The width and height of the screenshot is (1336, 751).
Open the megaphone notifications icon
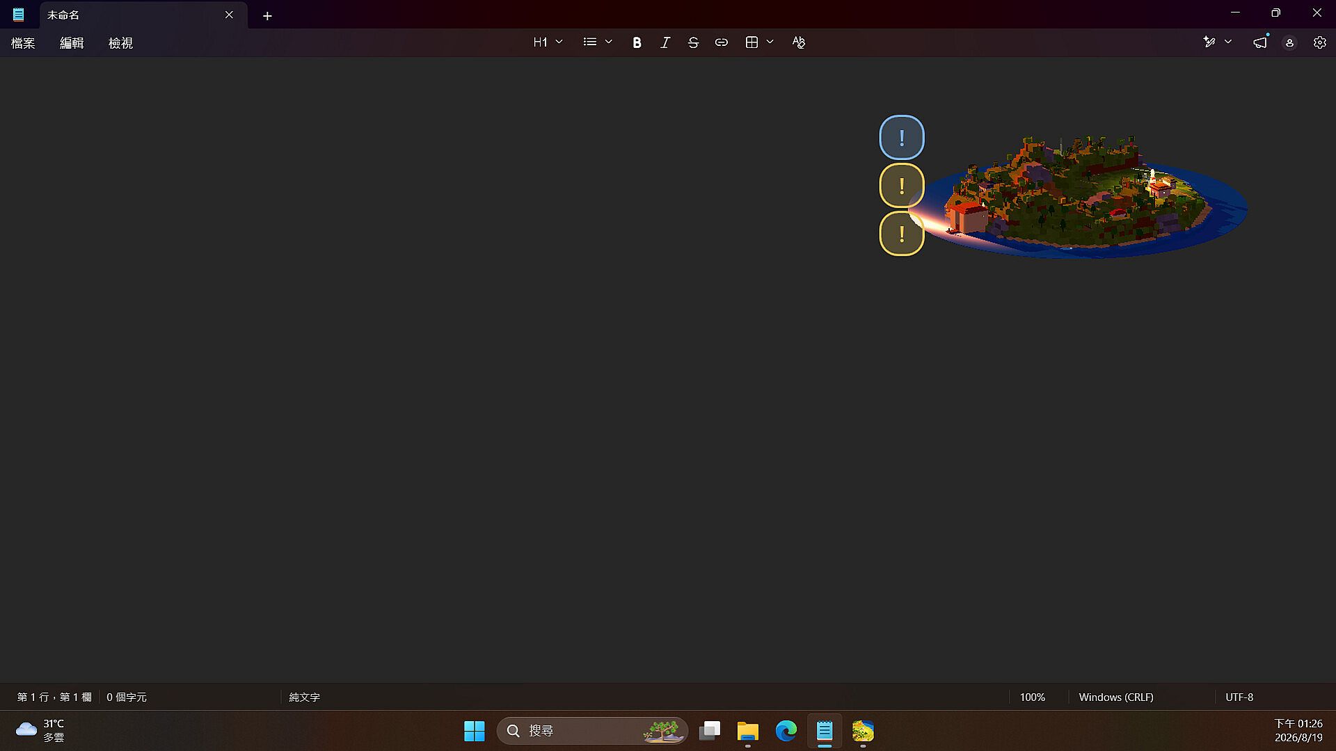(x=1260, y=42)
